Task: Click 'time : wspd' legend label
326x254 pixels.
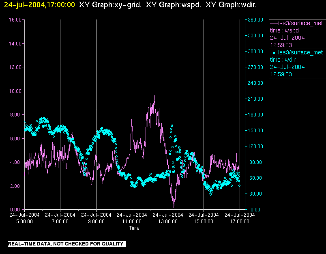Action: pos(284,30)
